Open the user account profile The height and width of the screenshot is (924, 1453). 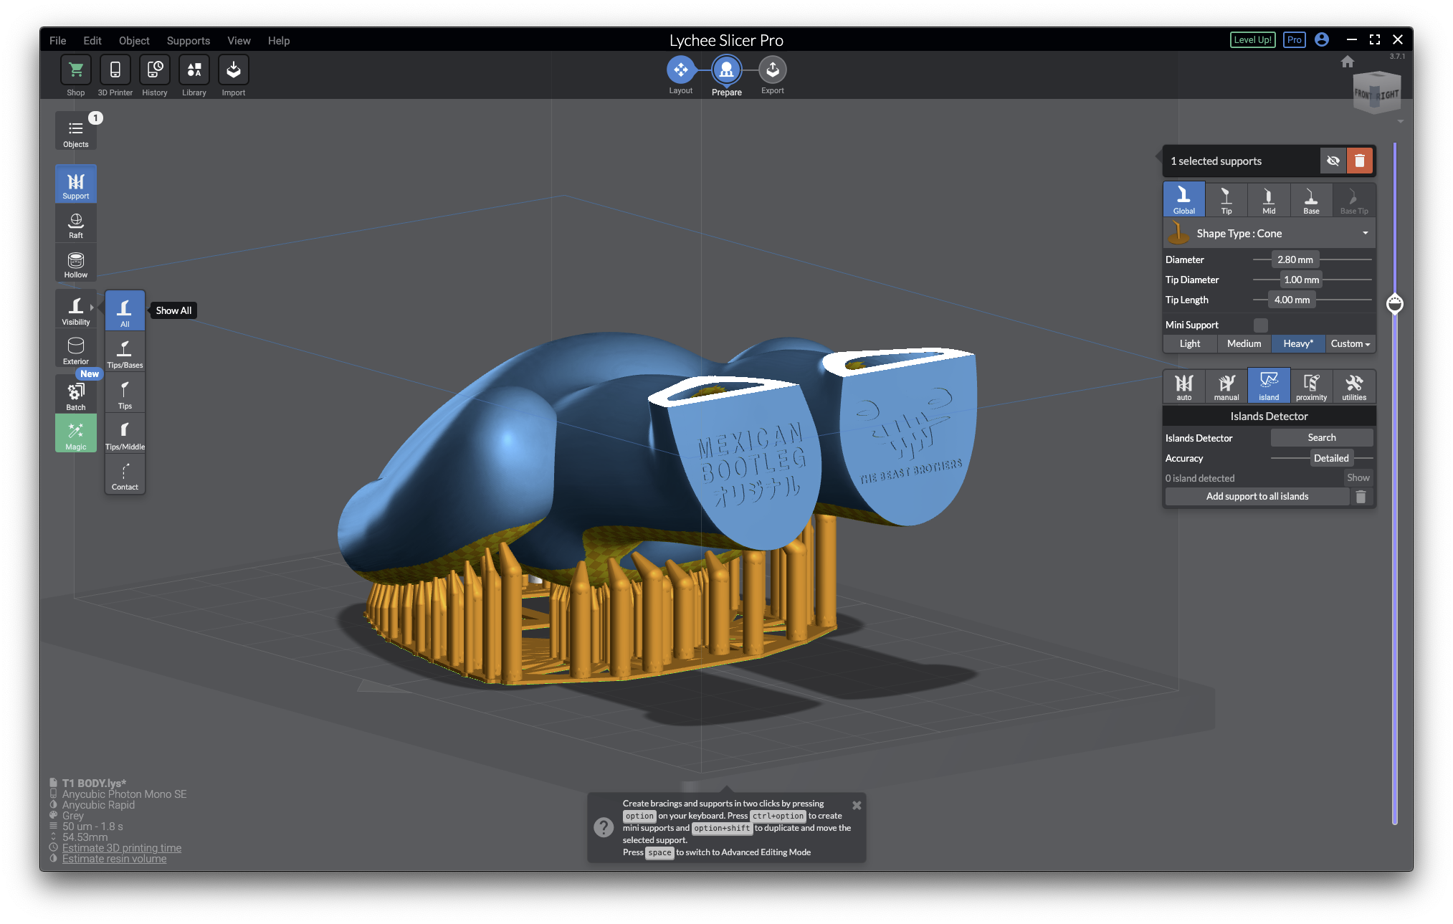(x=1321, y=40)
